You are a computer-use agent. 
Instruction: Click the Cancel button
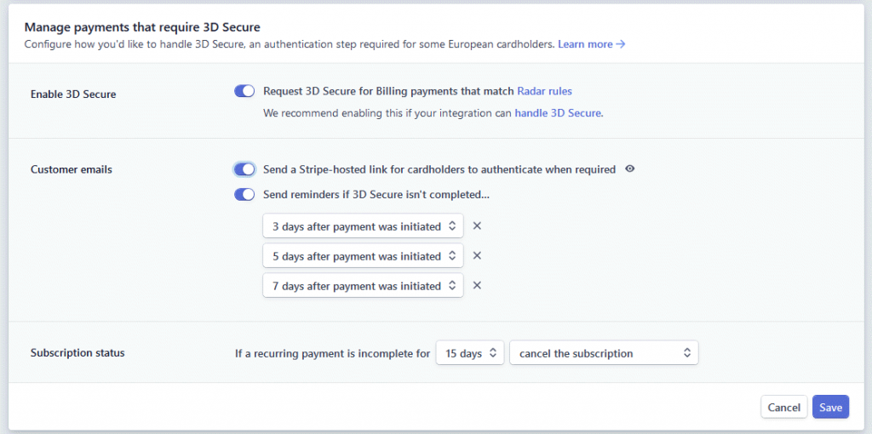783,408
